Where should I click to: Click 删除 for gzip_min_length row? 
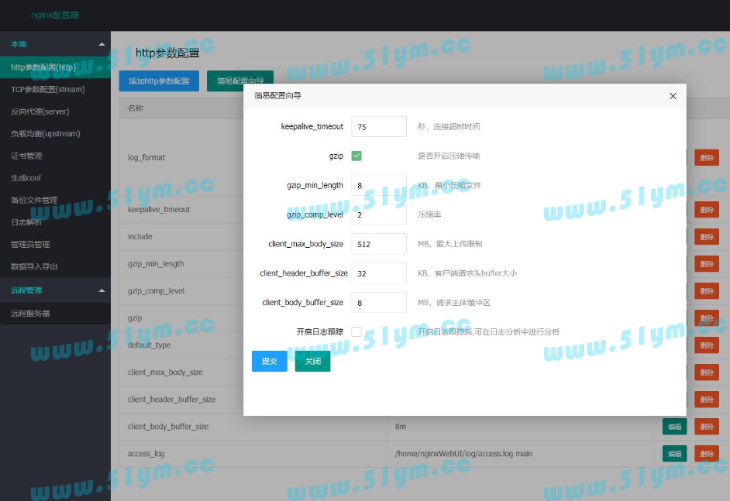[707, 264]
